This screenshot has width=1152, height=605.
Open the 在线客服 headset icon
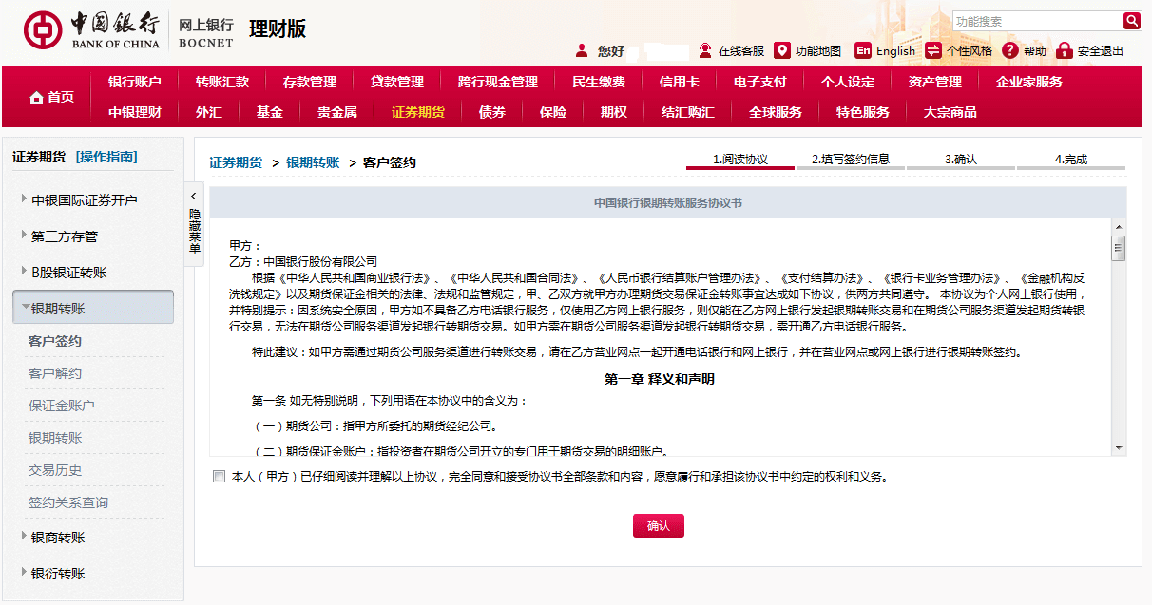coord(705,50)
